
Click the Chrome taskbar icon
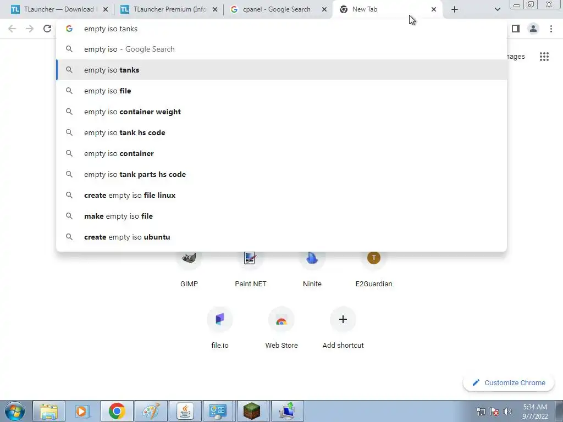[117, 411]
